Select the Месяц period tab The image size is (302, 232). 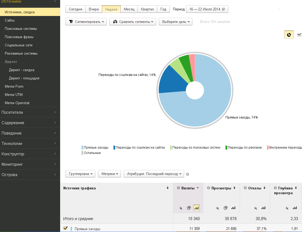click(129, 9)
